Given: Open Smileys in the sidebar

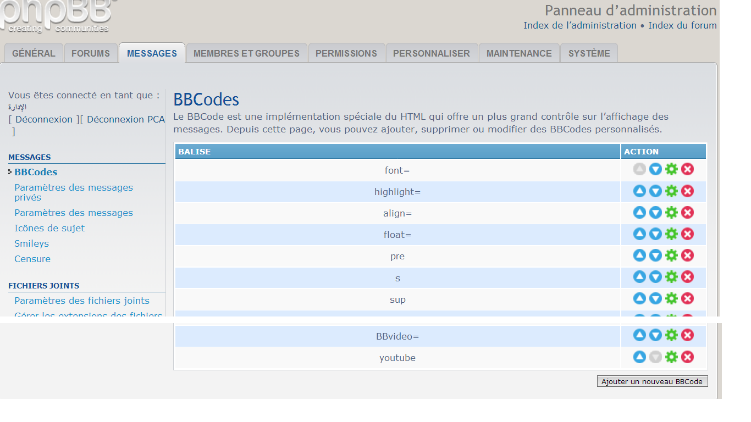Looking at the screenshot, I should coord(31,243).
